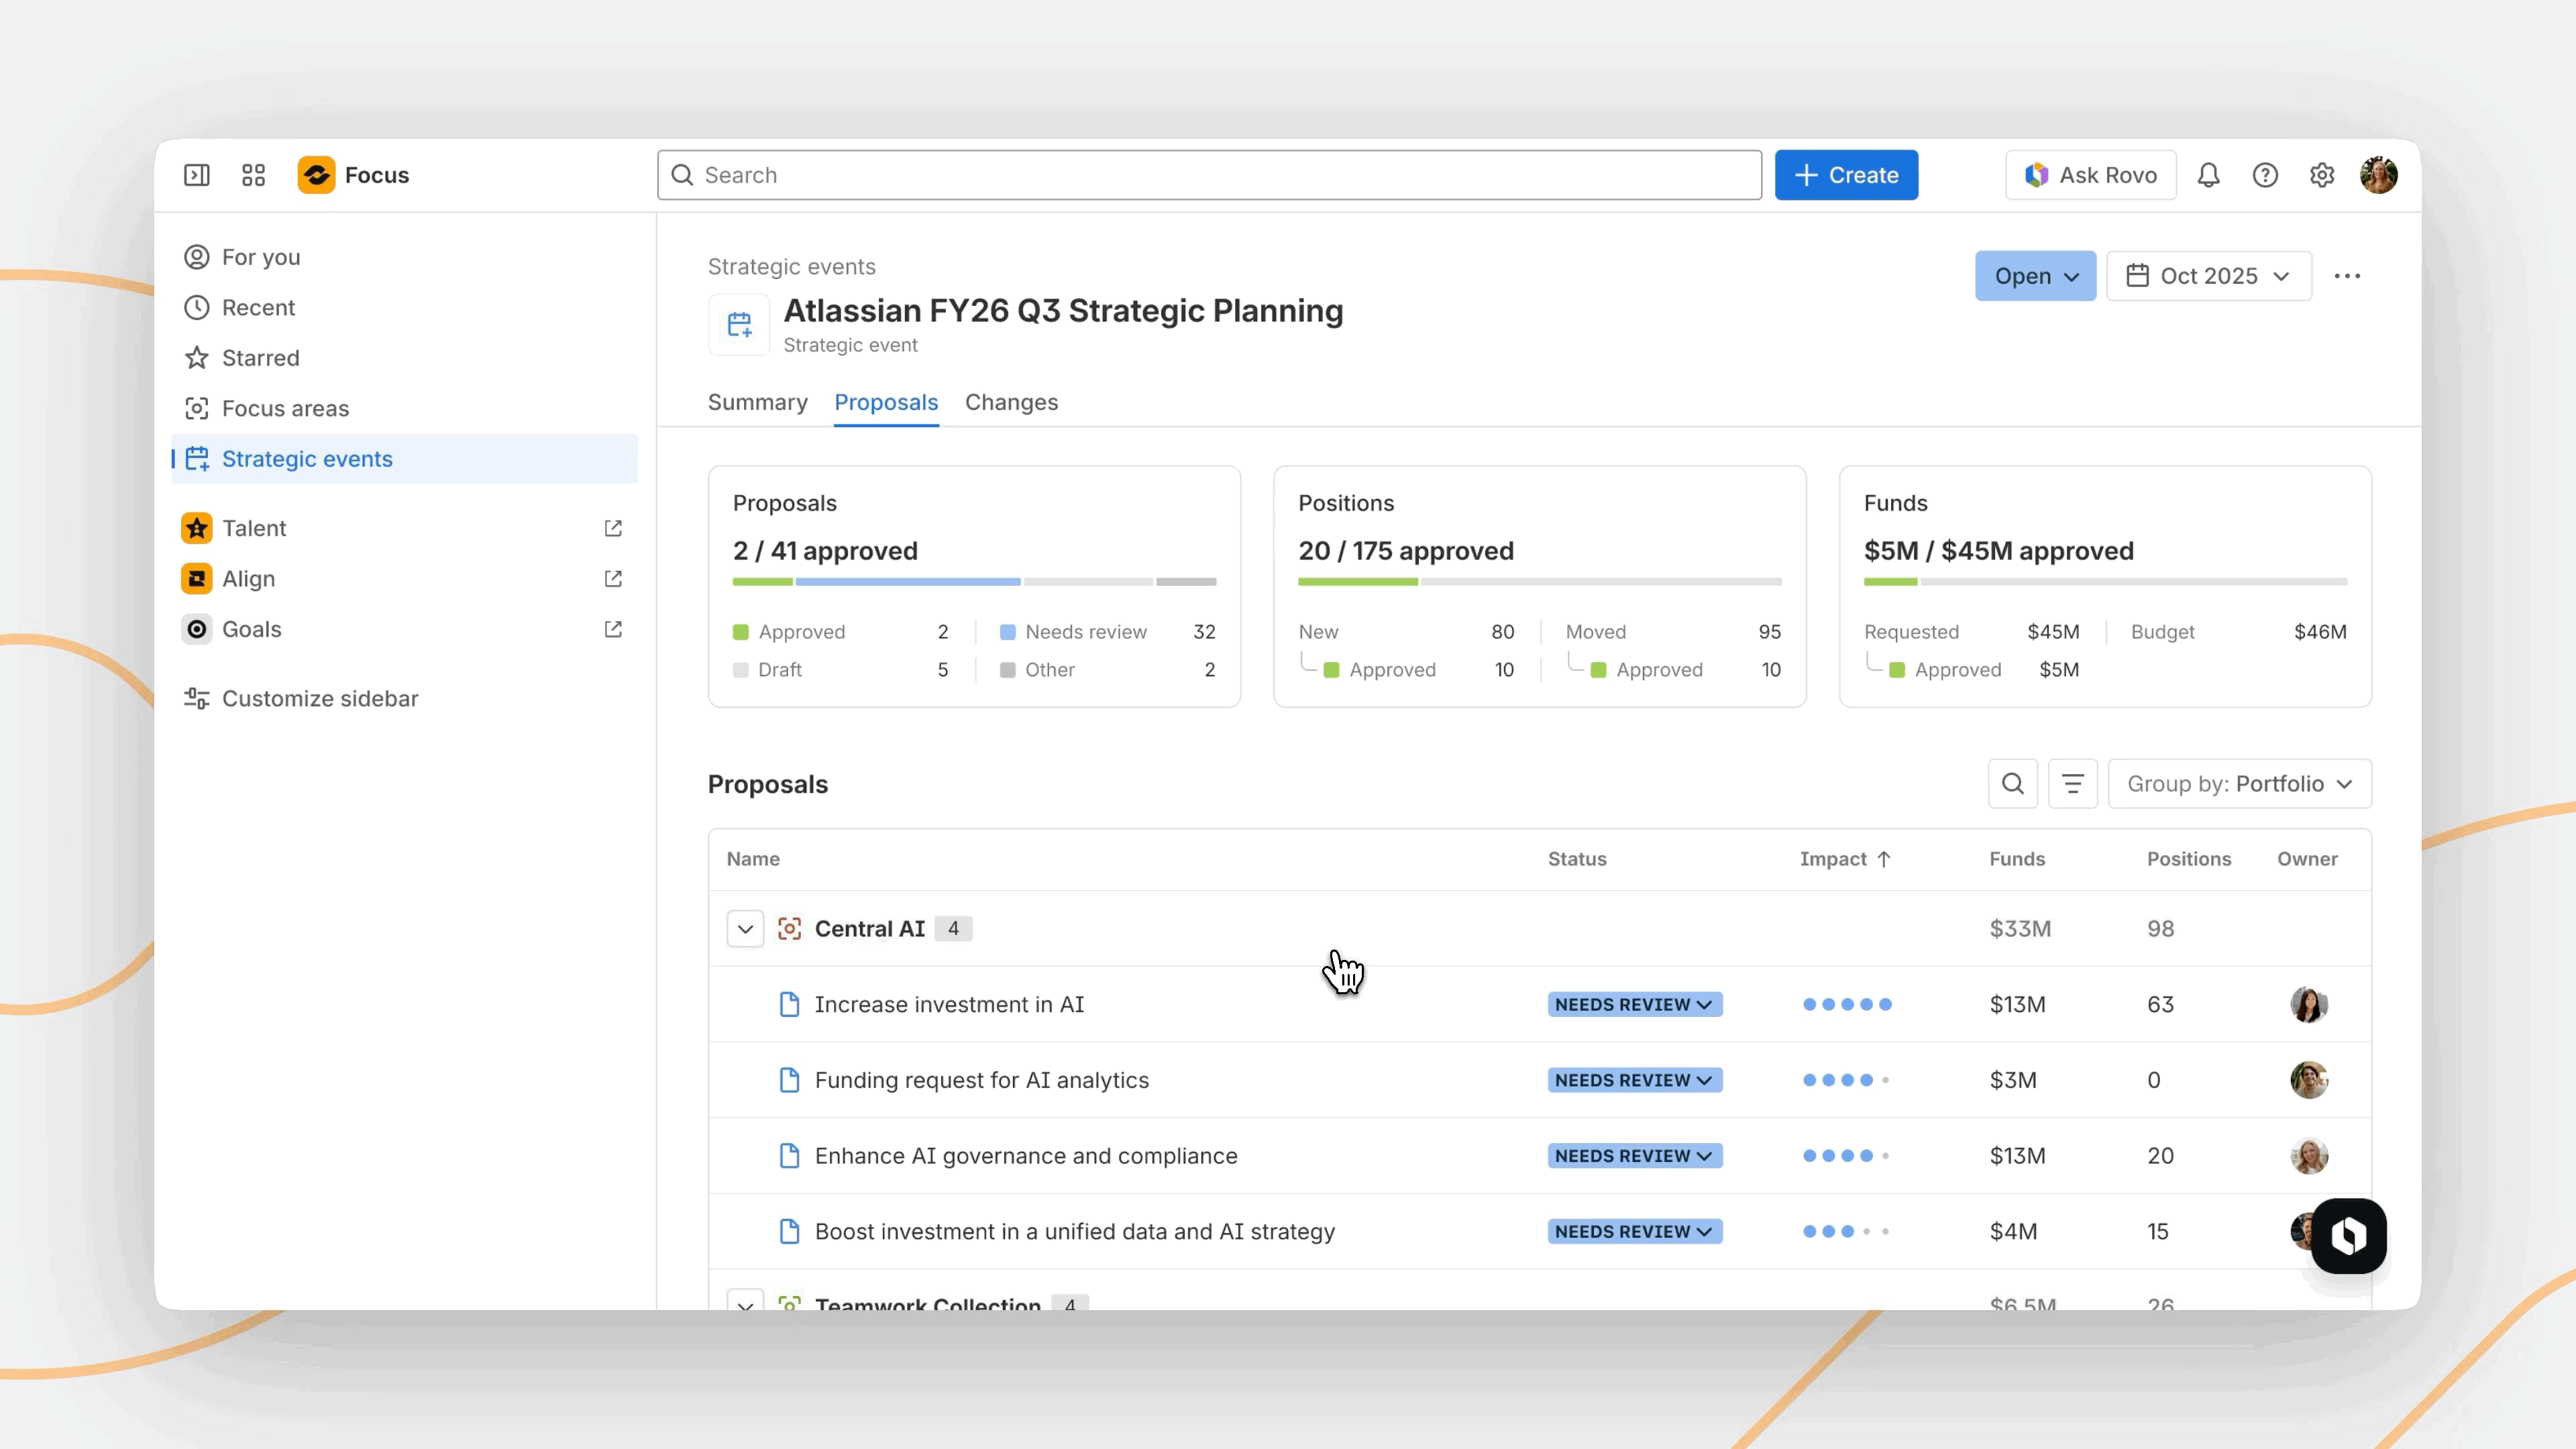Switch to the Summary tab
This screenshot has height=1449, width=2576.
point(757,402)
